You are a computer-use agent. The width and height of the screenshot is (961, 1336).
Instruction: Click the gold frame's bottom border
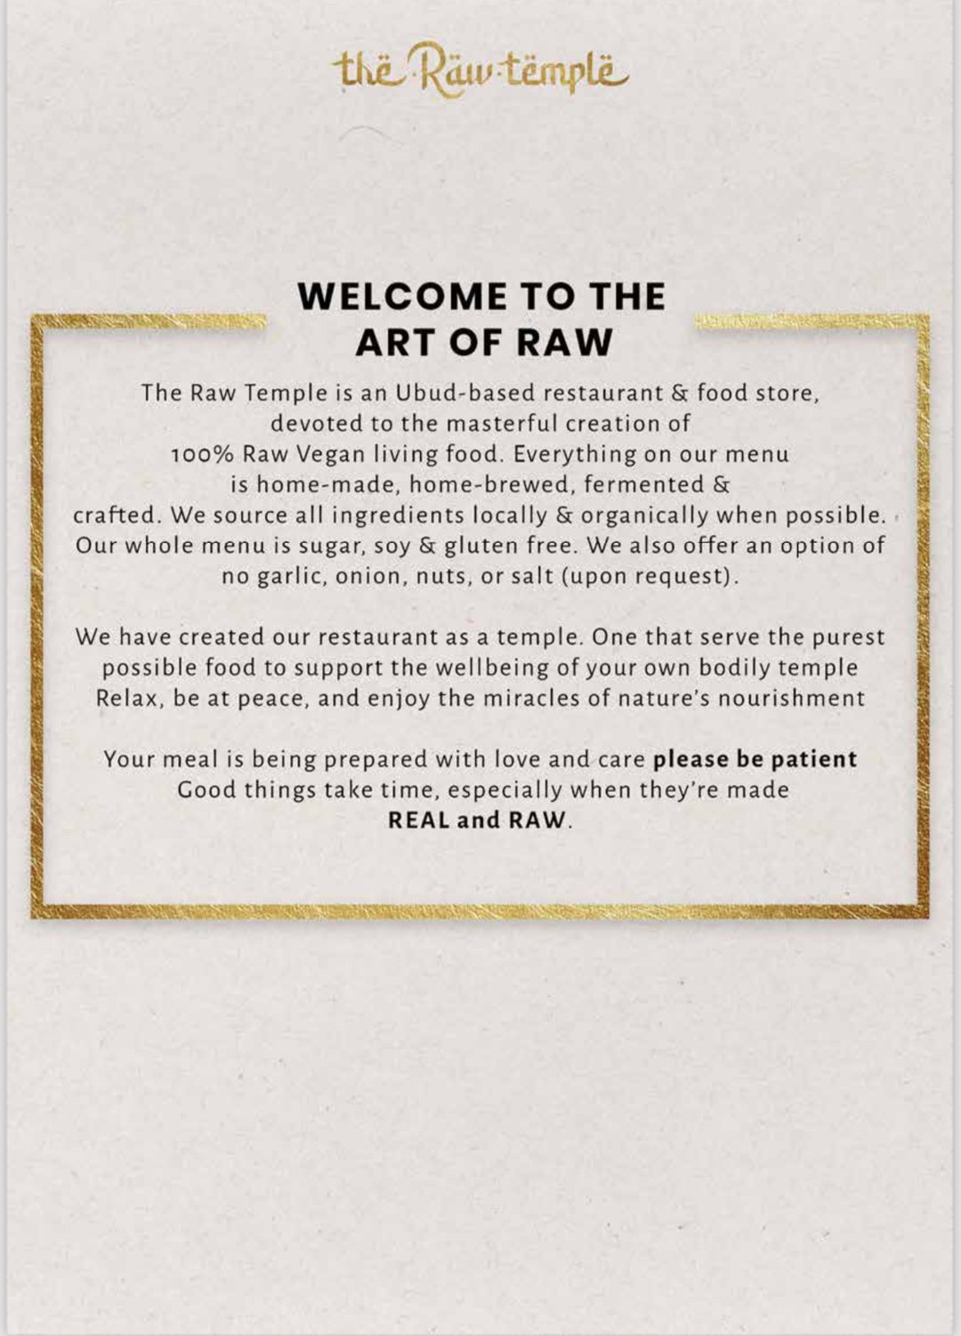click(x=480, y=911)
